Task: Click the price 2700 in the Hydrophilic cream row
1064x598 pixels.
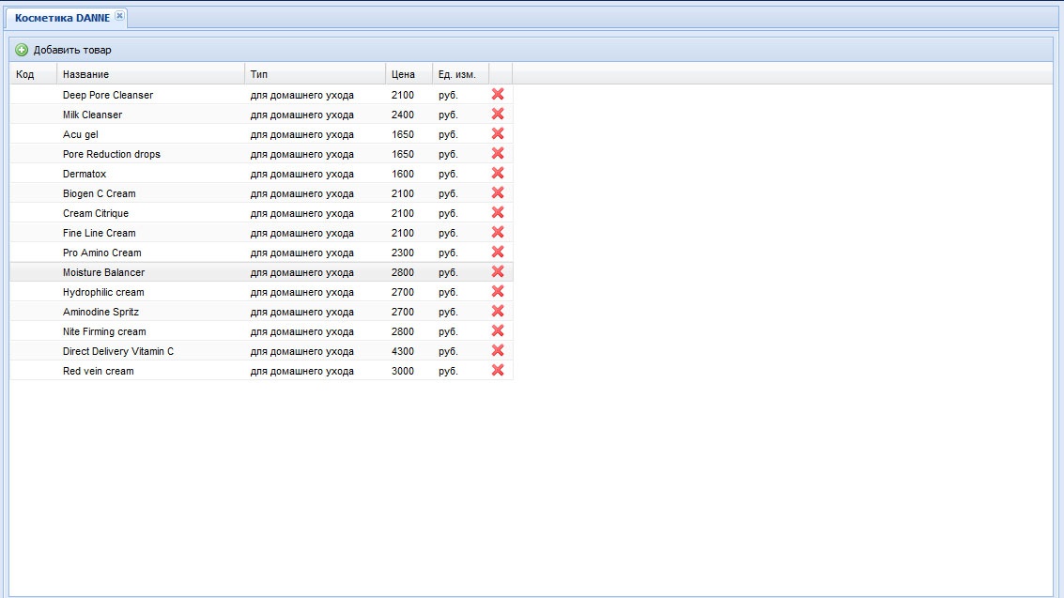Action: point(402,292)
